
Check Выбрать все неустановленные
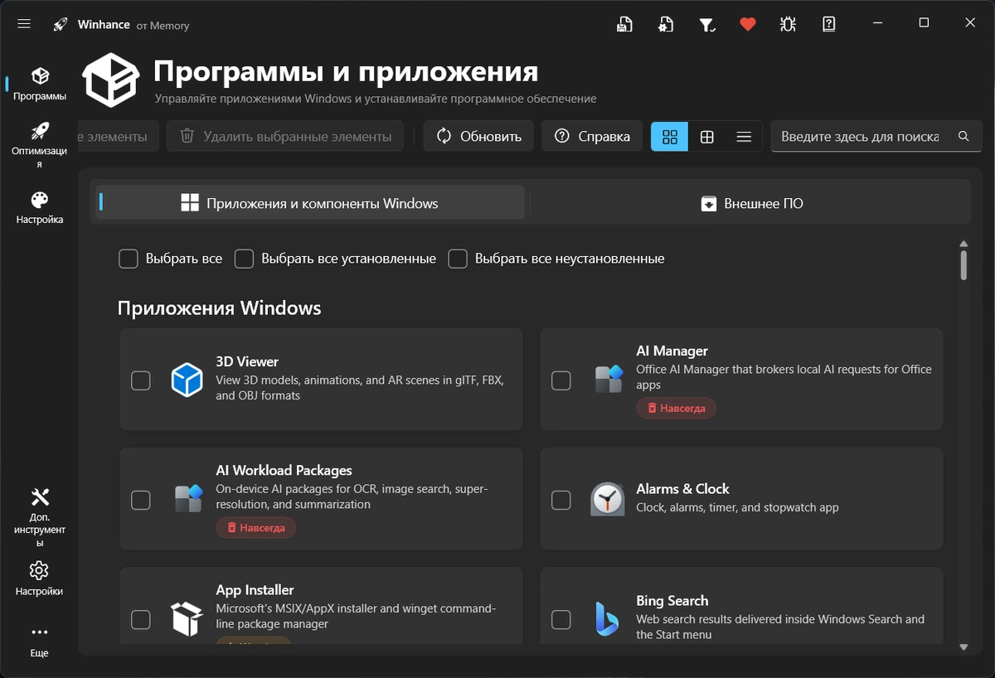458,259
